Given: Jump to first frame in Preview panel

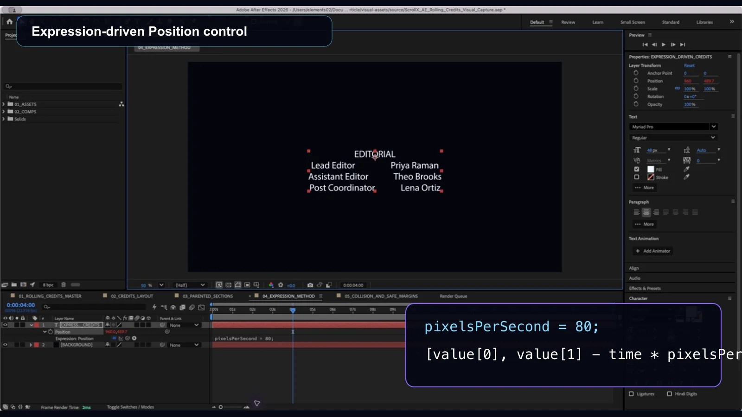Looking at the screenshot, I should click(645, 44).
